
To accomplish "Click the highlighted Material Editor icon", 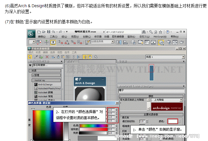I will tap(161, 42).
